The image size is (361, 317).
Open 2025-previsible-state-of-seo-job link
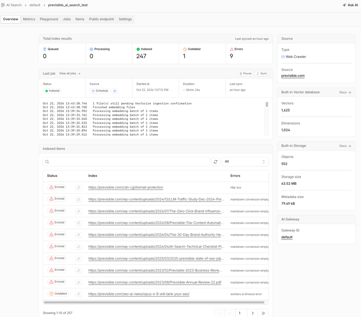coord(156,259)
